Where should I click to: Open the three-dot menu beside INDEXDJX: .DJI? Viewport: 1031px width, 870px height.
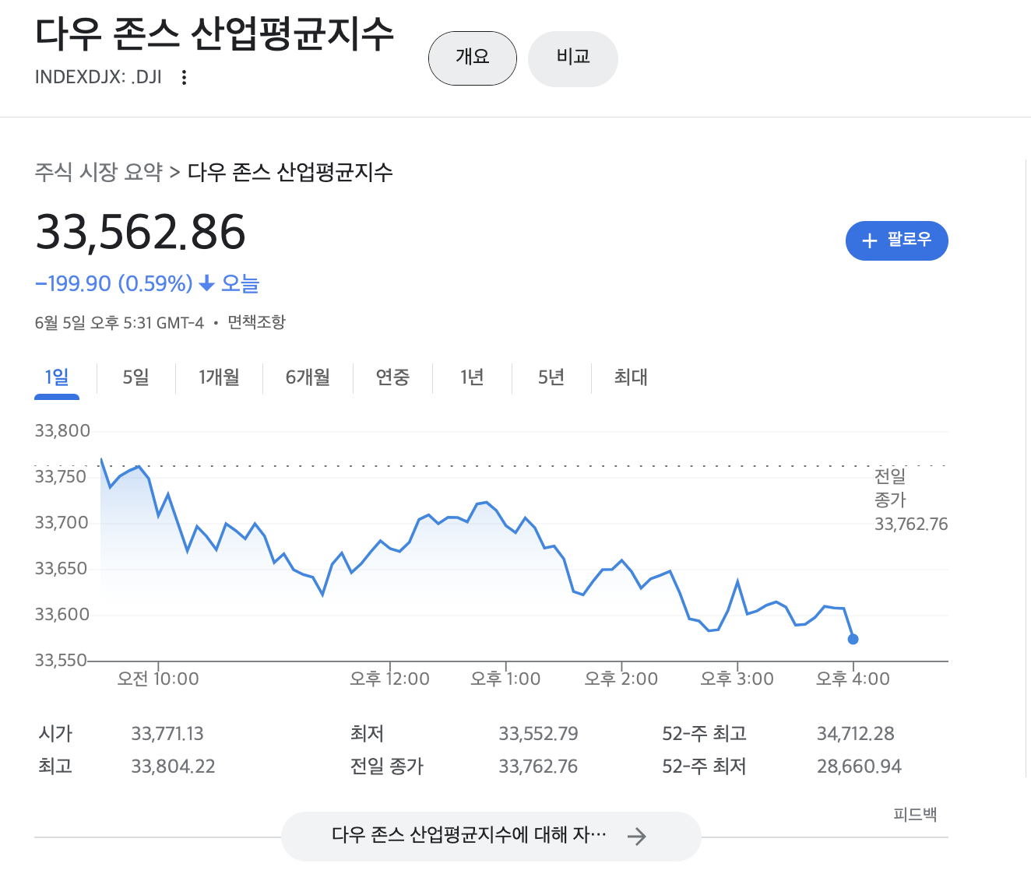pyautogui.click(x=184, y=77)
